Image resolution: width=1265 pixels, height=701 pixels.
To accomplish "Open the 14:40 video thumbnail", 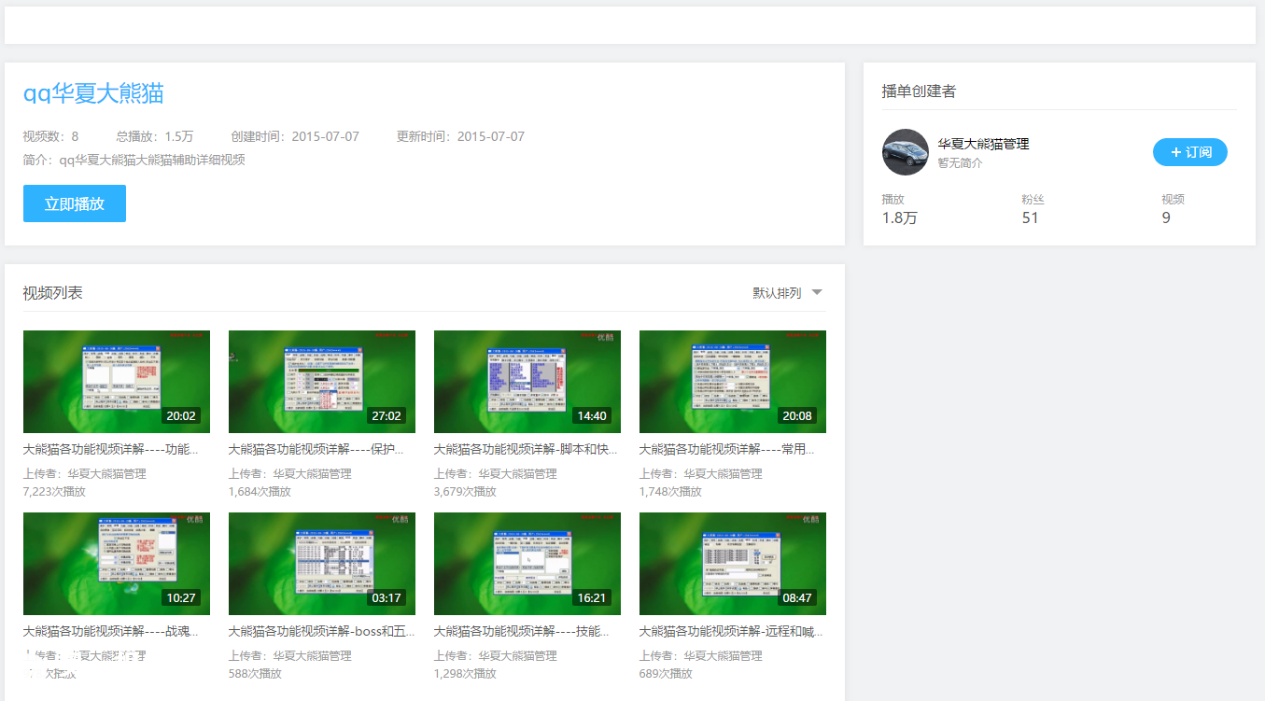I will click(x=527, y=381).
